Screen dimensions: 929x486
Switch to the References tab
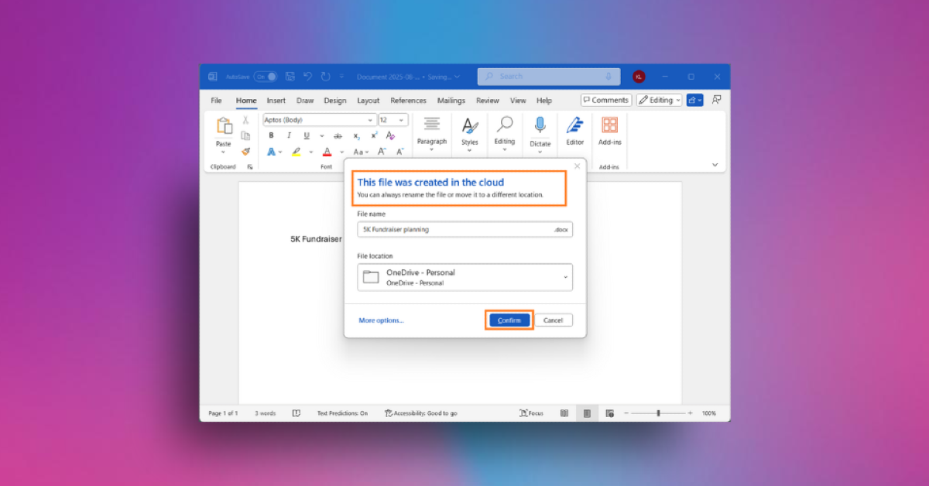click(408, 101)
